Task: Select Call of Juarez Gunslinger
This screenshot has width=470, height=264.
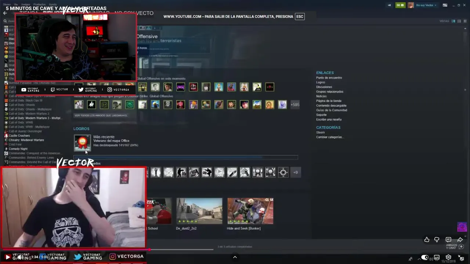Action: point(23,131)
